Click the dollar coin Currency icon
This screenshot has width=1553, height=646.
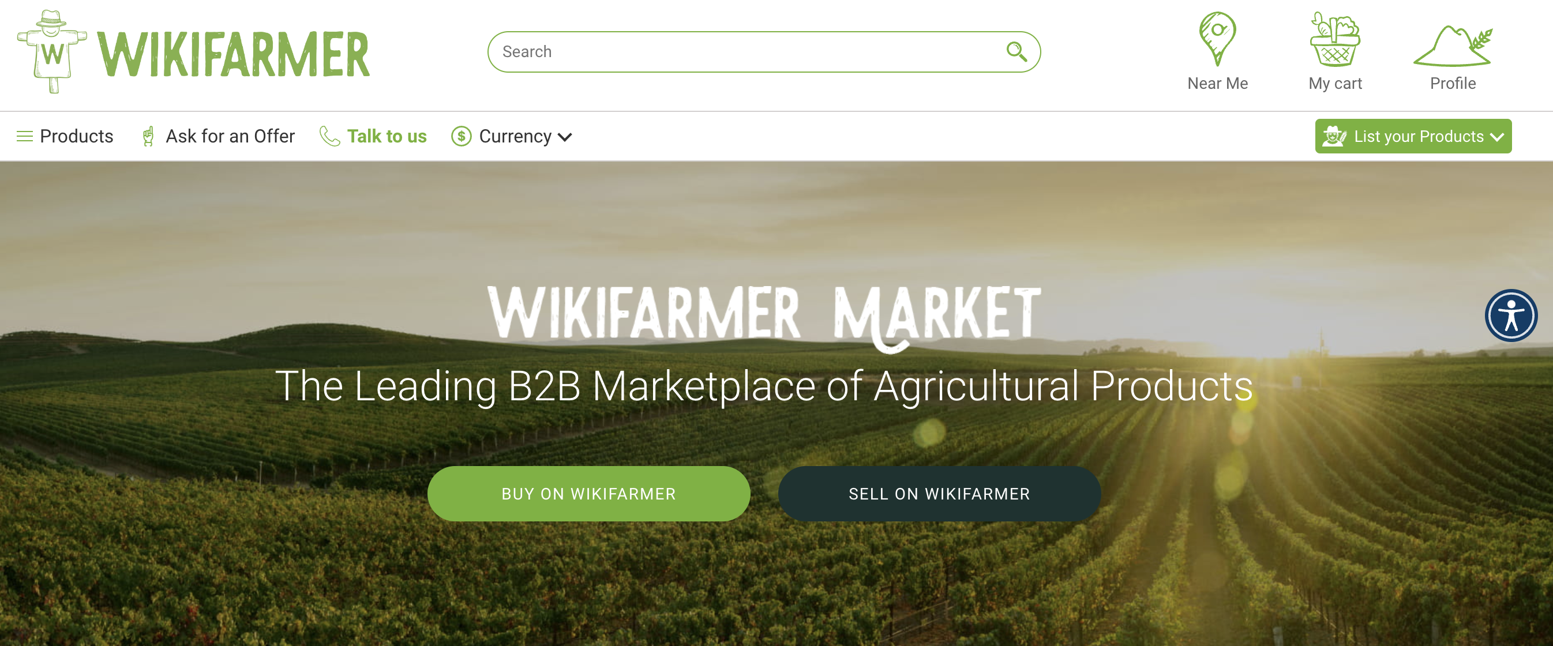(x=461, y=136)
